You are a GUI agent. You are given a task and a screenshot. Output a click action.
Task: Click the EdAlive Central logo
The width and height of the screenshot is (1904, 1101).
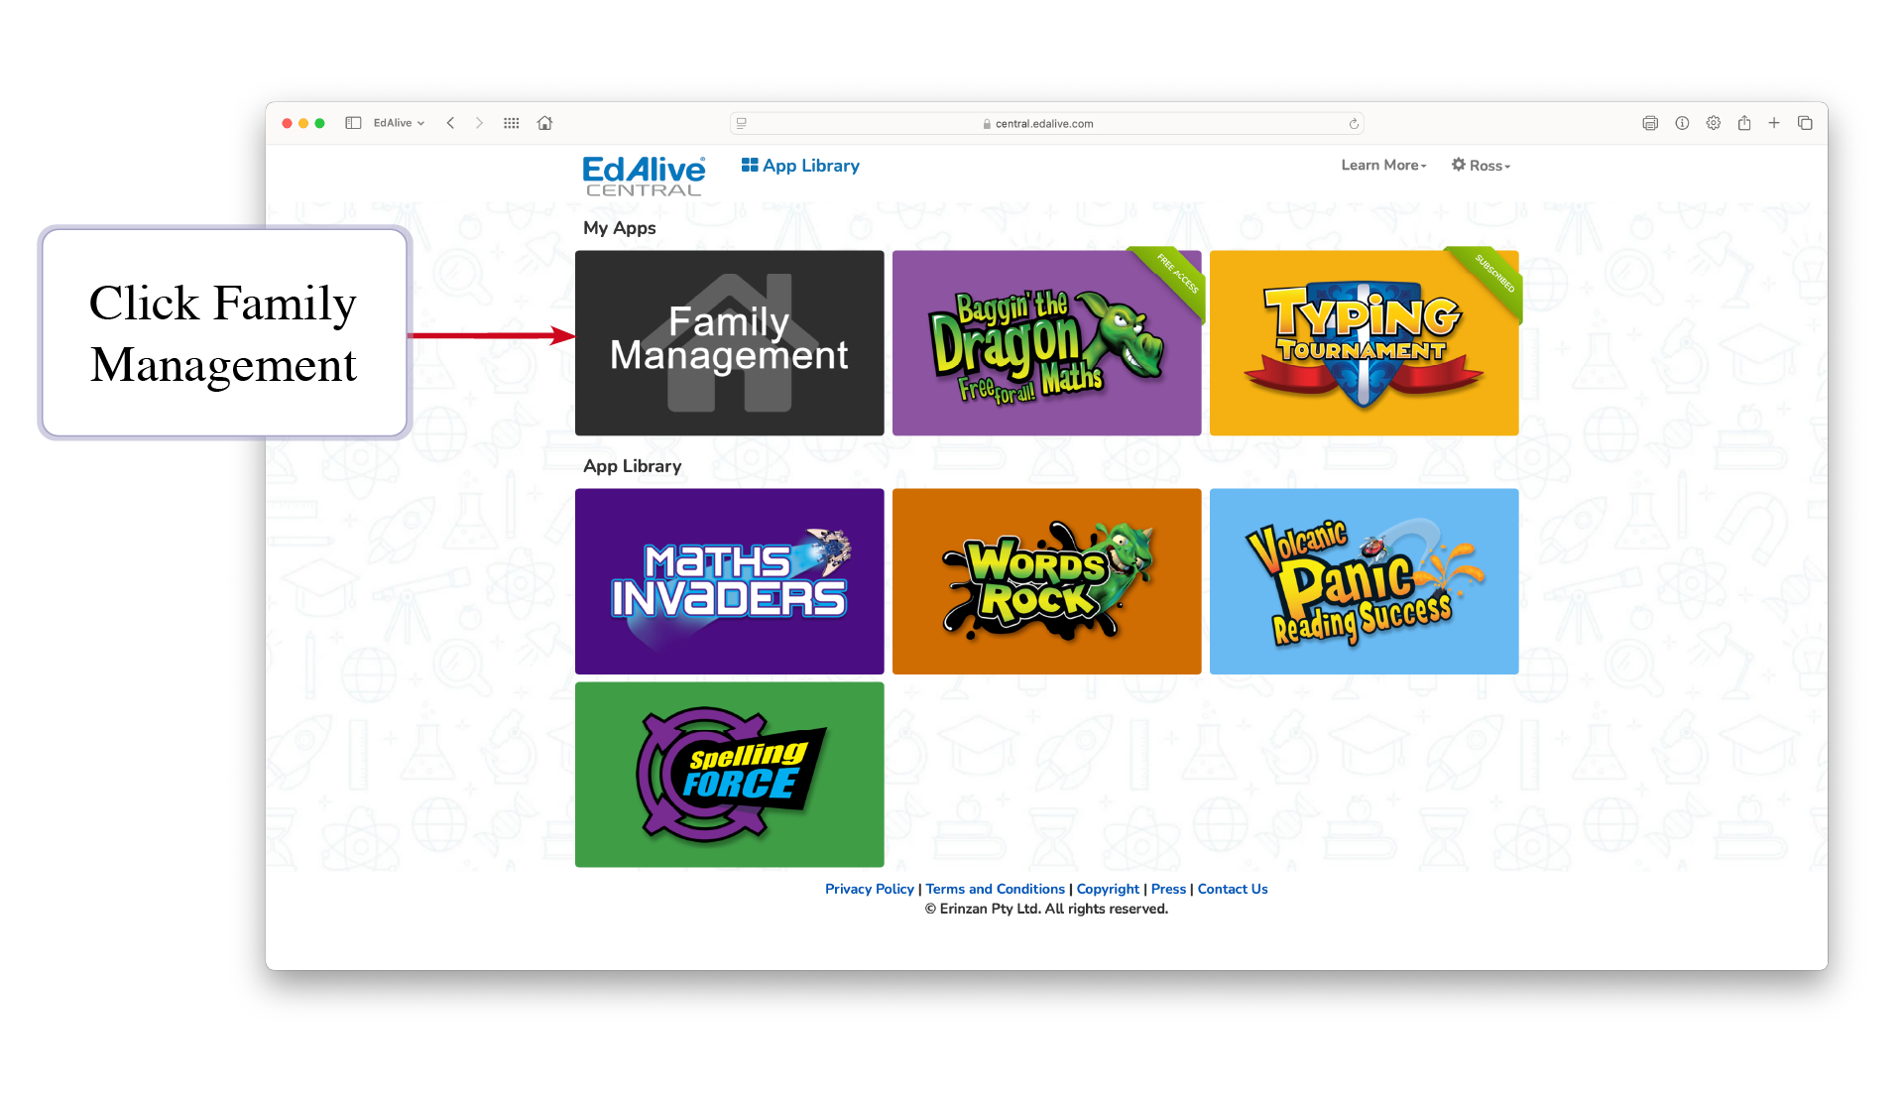click(644, 176)
